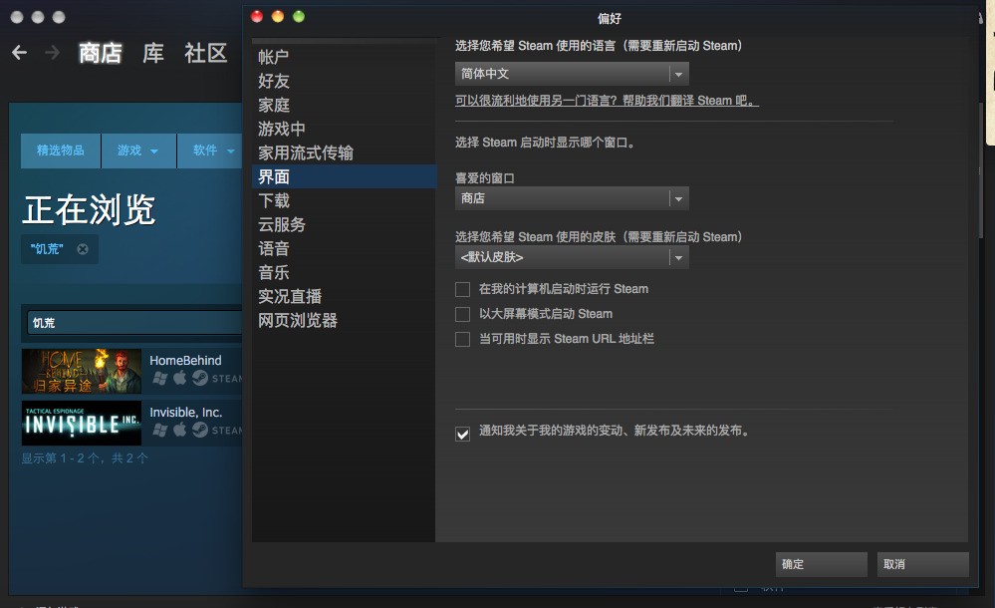Select 好友 in the preferences sidebar
995x608 pixels.
(x=344, y=82)
